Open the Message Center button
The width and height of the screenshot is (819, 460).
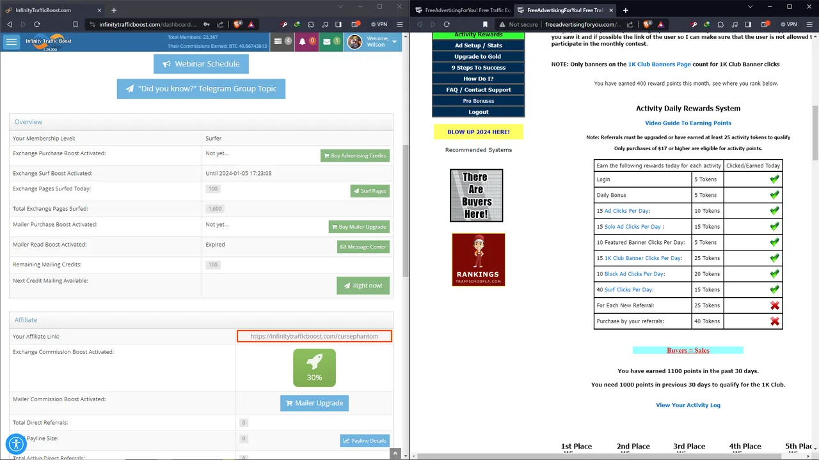[363, 247]
